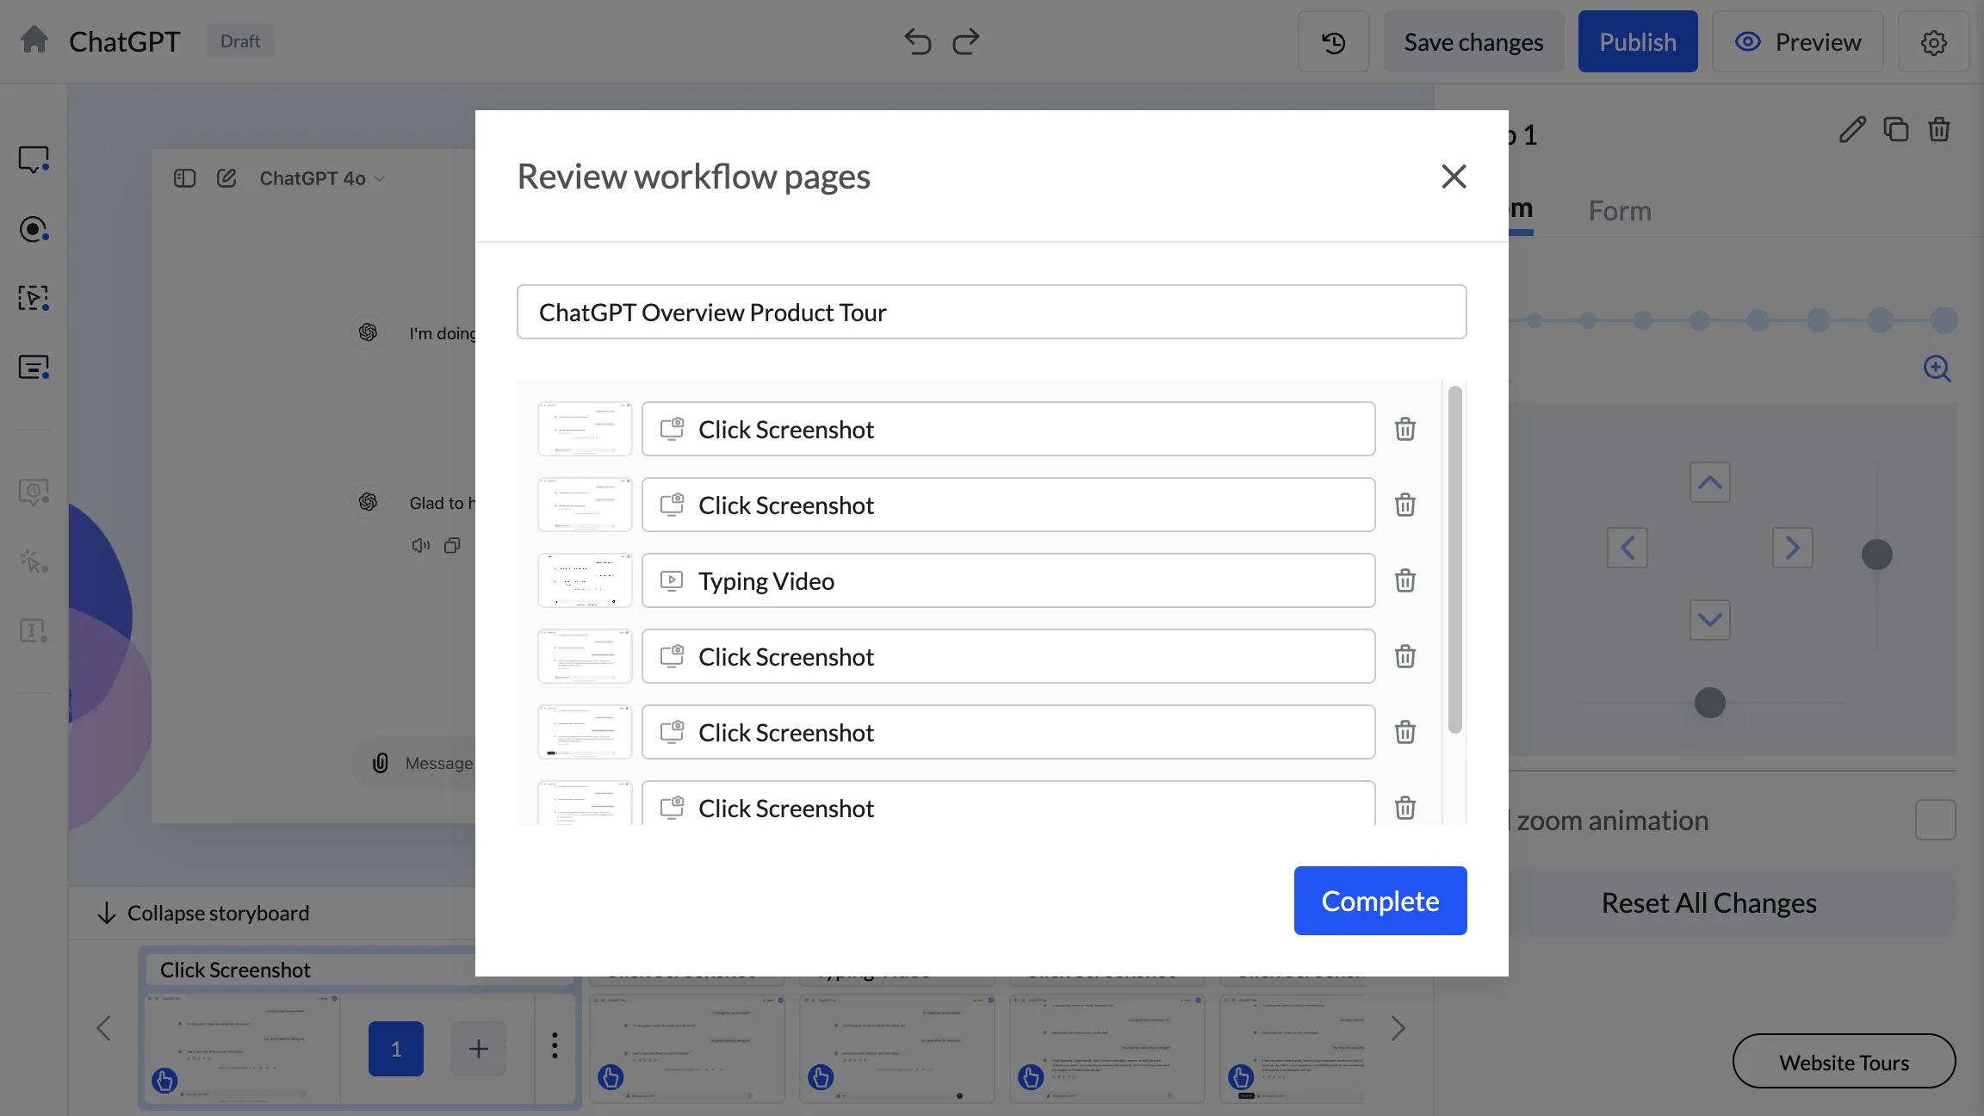Toggle ChatGPT canvas sidebar icon
This screenshot has width=1984, height=1116.
184,178
